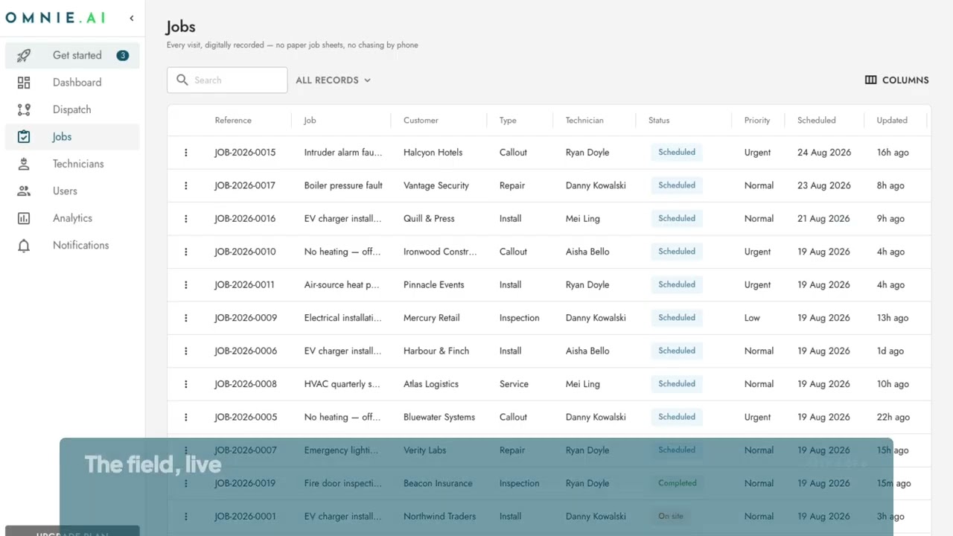Sort by the Priority column header
The image size is (953, 536).
(x=757, y=120)
